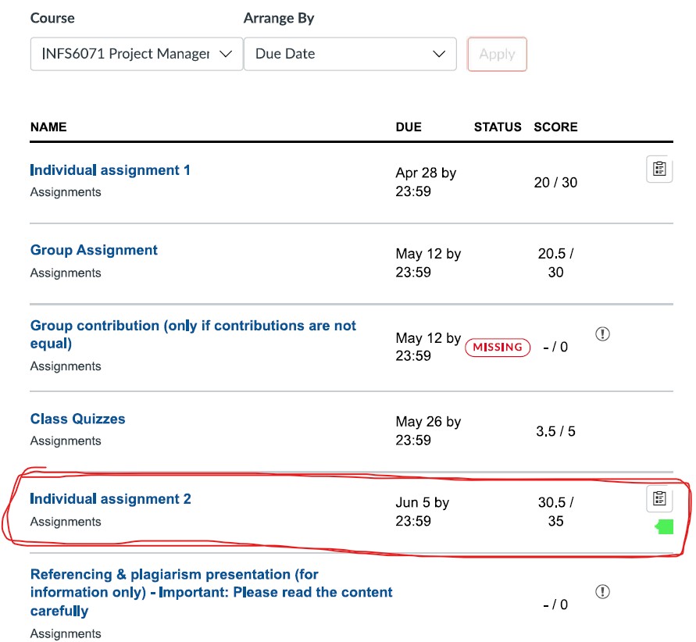
Task: Open rubric icon for Individual assignment 1
Action: pos(659,169)
